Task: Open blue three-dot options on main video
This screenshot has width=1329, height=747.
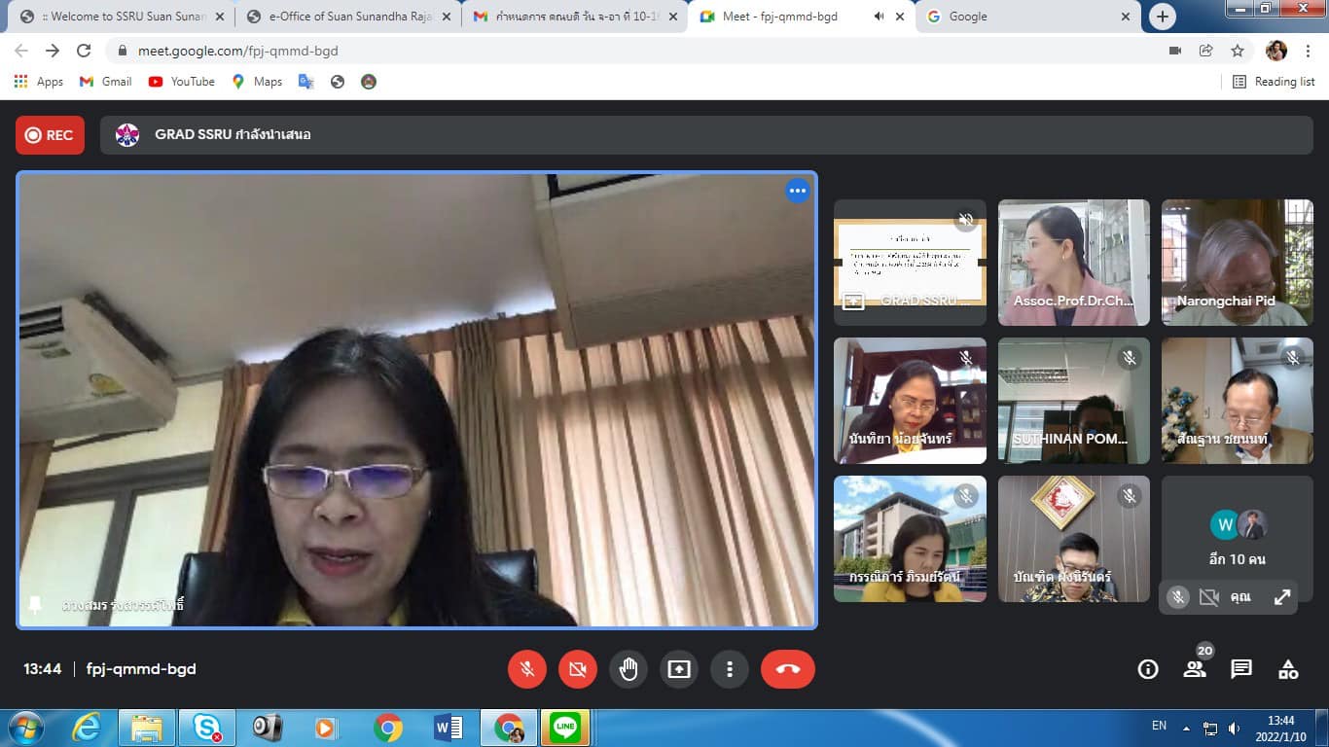Action: pyautogui.click(x=798, y=191)
